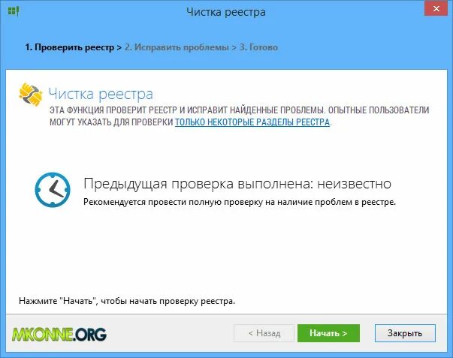Select step 2. Исправить проблемы
Screen dimensions: 453x358
177,47
